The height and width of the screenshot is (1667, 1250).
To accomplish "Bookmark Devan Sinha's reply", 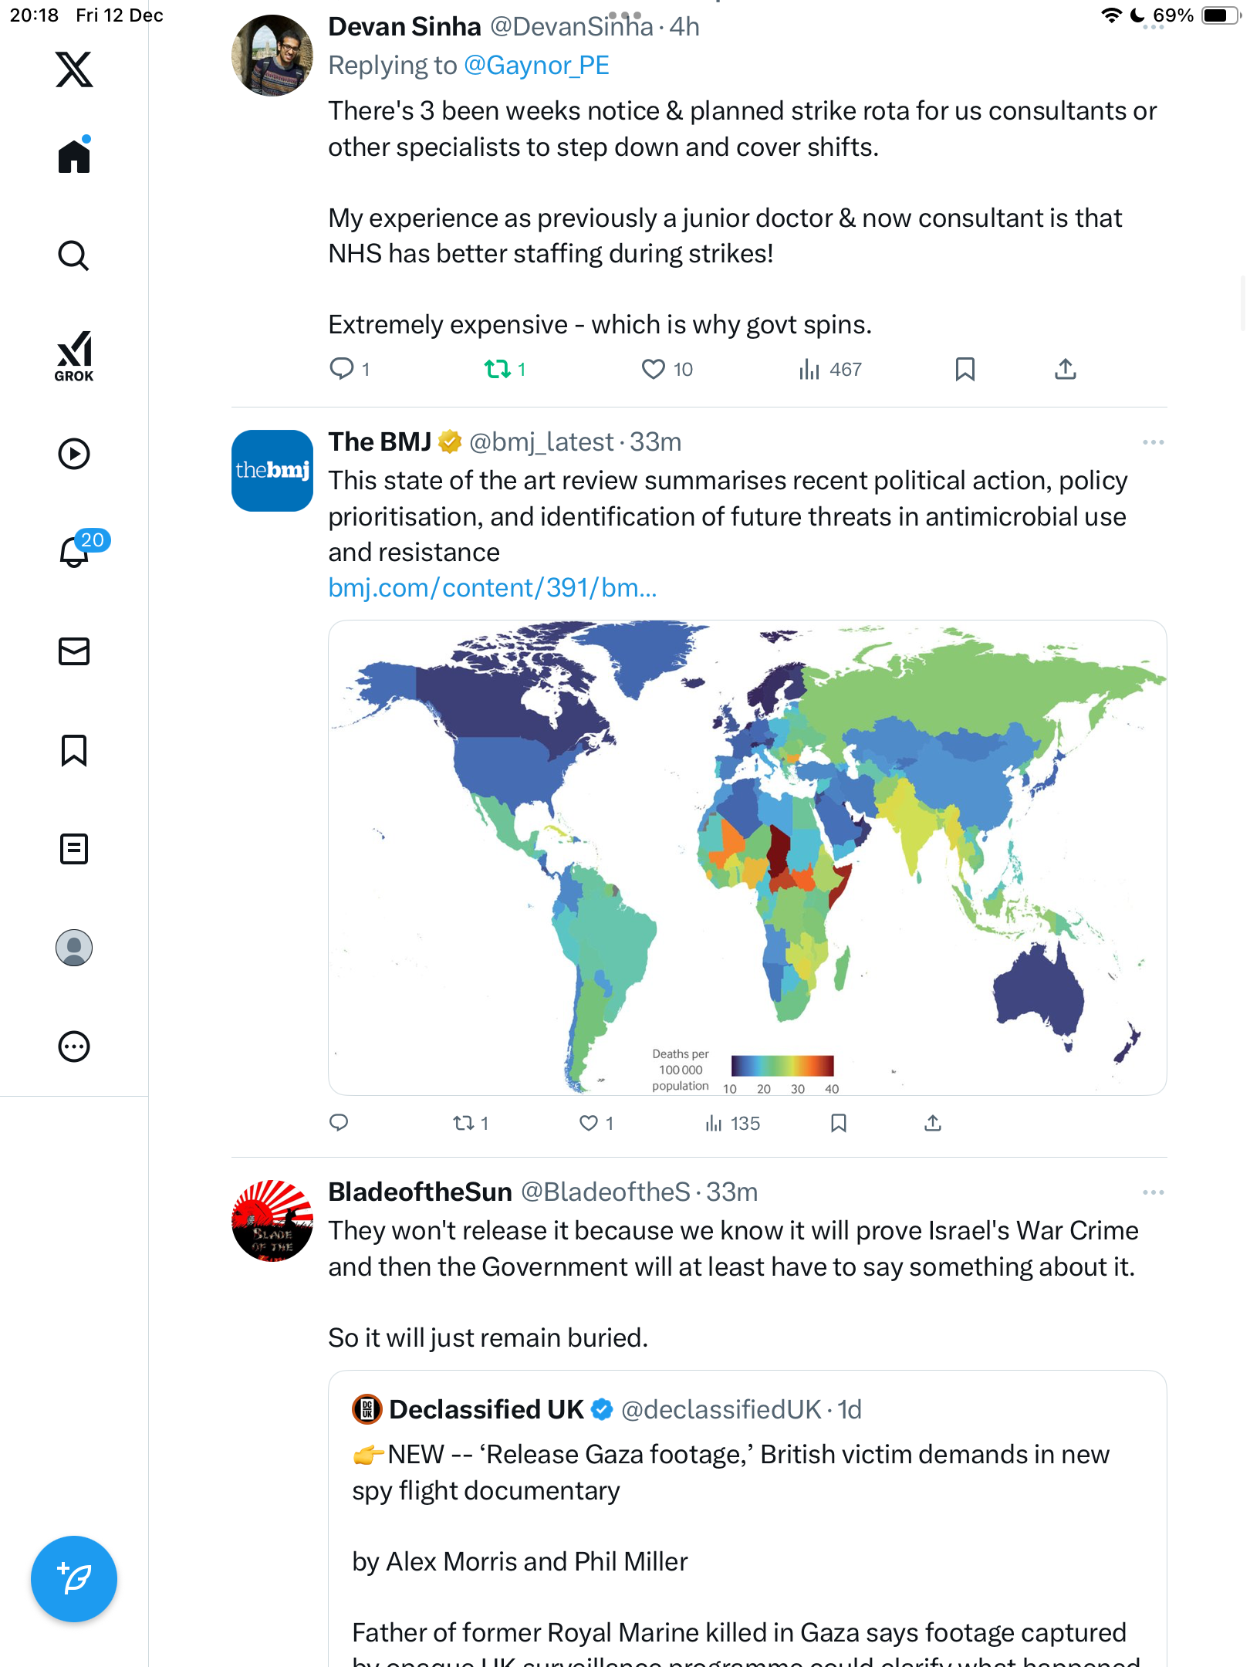I will 965,370.
